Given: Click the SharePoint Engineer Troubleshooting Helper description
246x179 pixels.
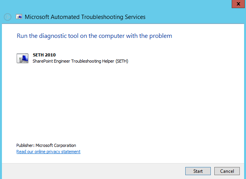Looking at the screenshot, I should (80, 61).
